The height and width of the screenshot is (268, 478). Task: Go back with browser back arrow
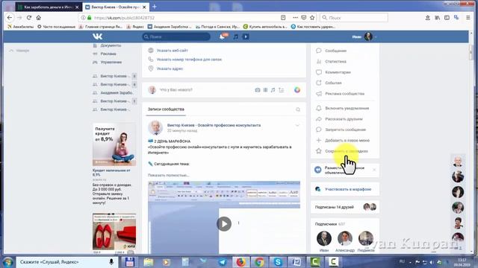[x=10, y=18]
